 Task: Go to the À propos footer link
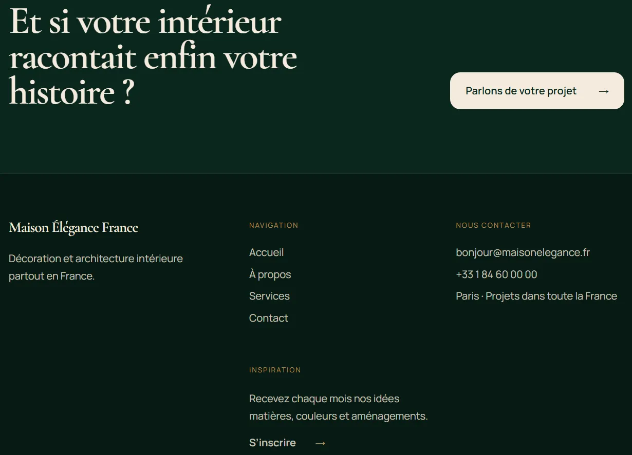pyautogui.click(x=270, y=274)
